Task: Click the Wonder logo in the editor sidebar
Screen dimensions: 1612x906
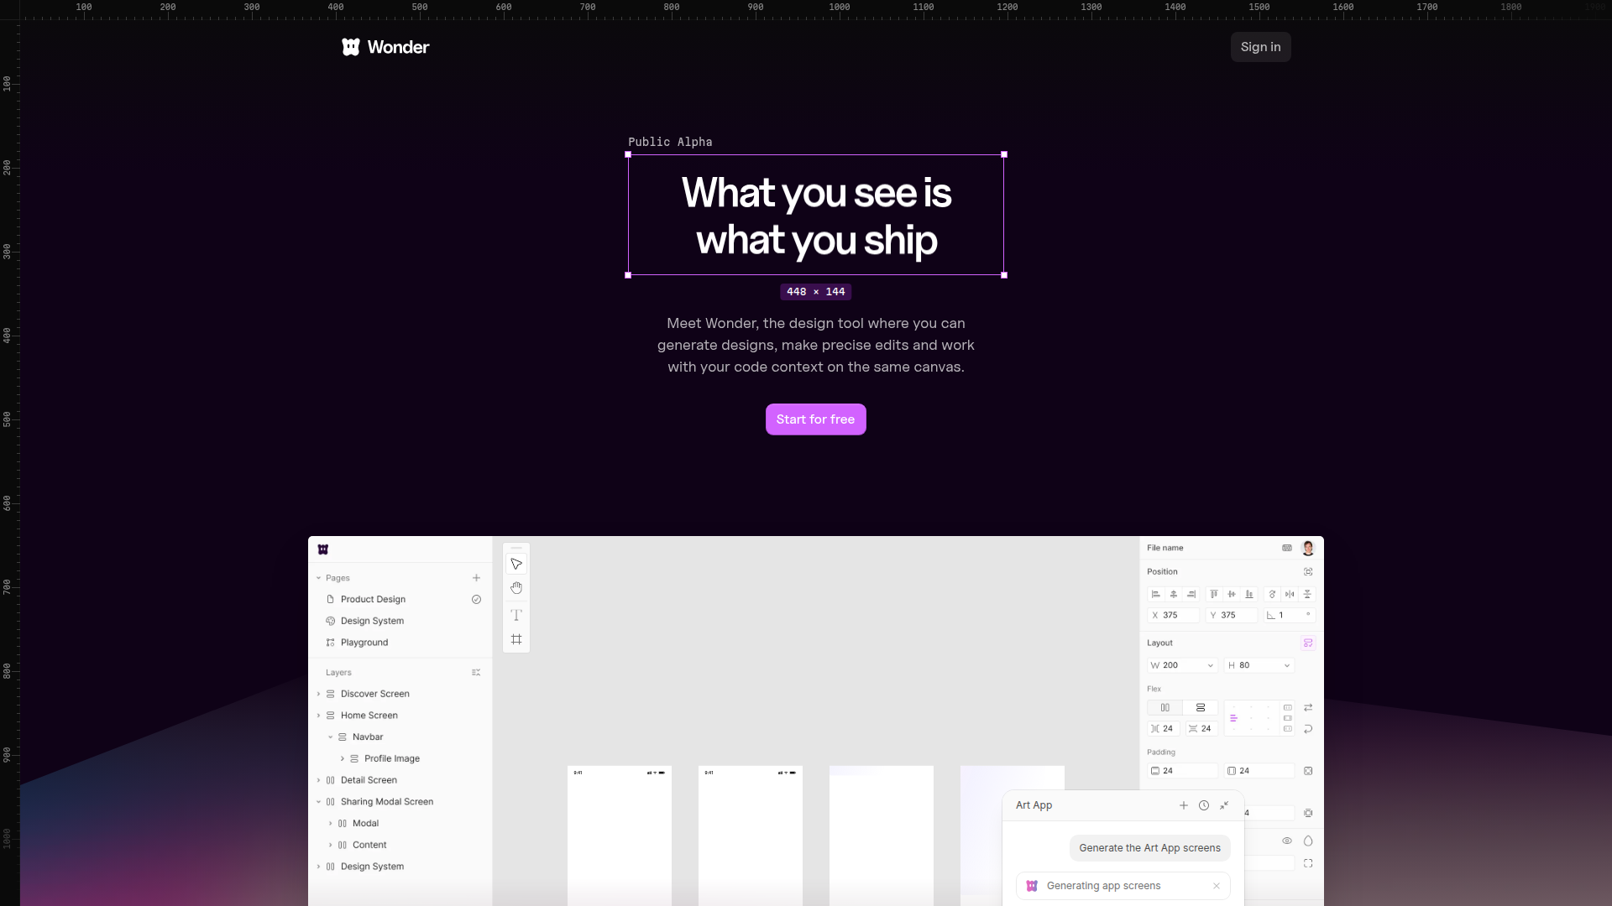Action: tap(323, 549)
